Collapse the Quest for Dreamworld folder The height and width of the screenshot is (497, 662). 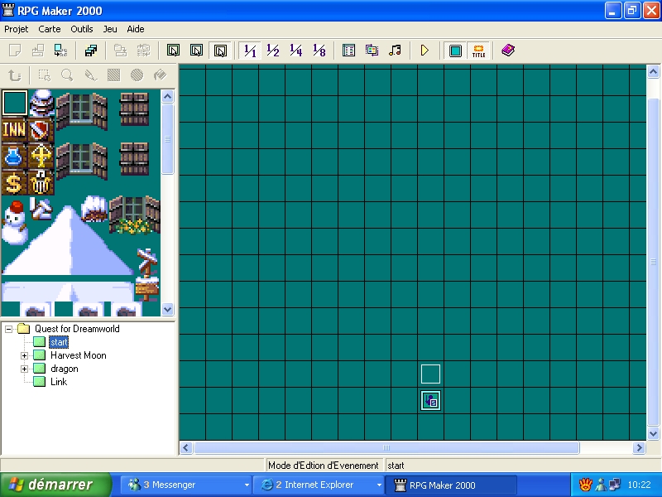pyautogui.click(x=8, y=329)
